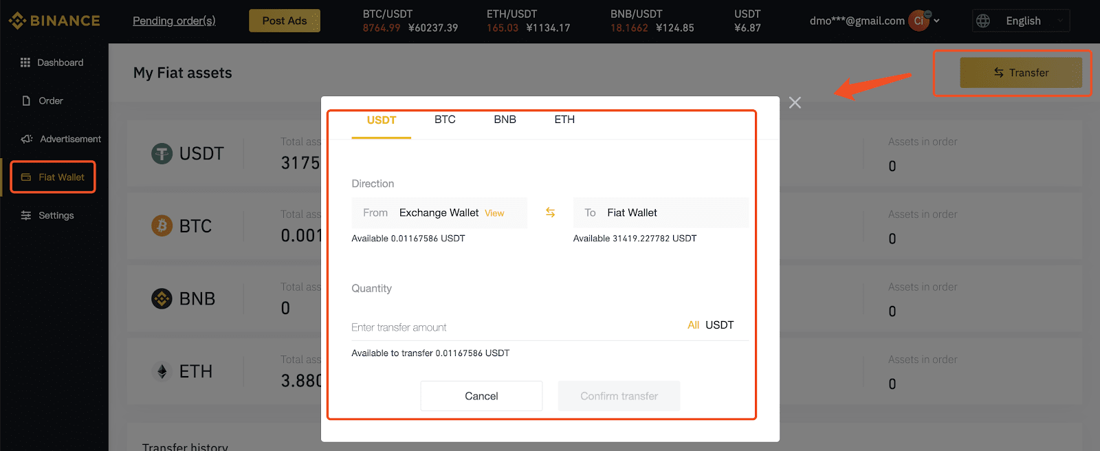Image resolution: width=1100 pixels, height=451 pixels.
Task: Click All to fill maximum amount
Action: tap(693, 324)
